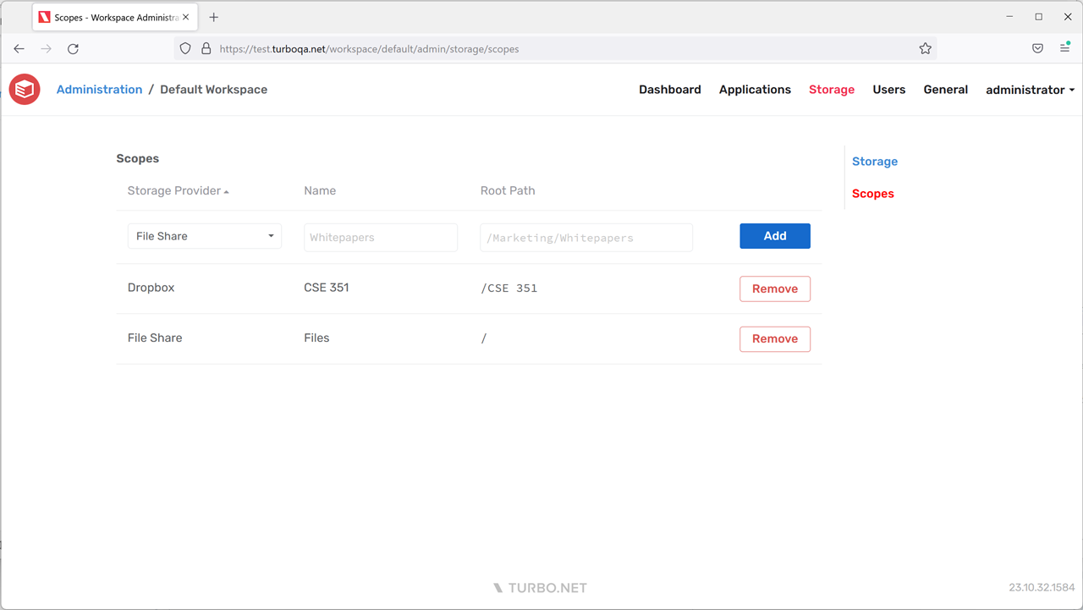This screenshot has height=610, width=1083.
Task: Open the administrator account dropdown
Action: (1030, 90)
